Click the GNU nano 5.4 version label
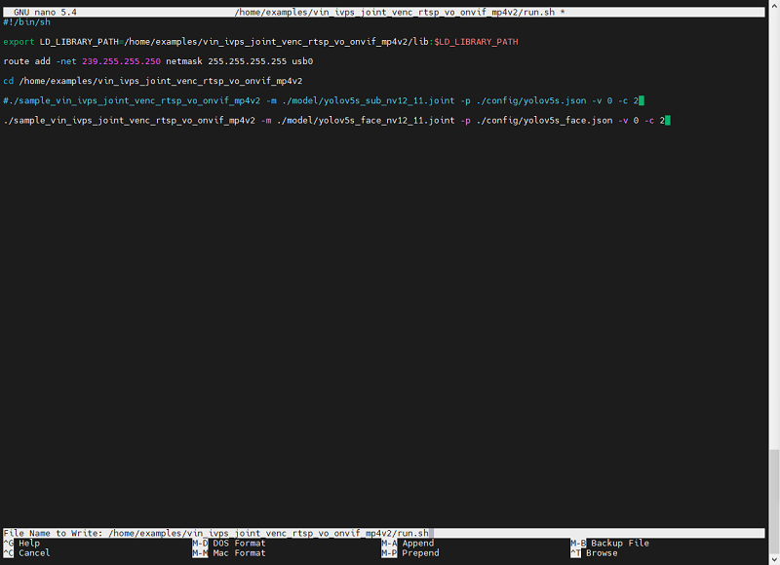The image size is (780, 565). (45, 12)
